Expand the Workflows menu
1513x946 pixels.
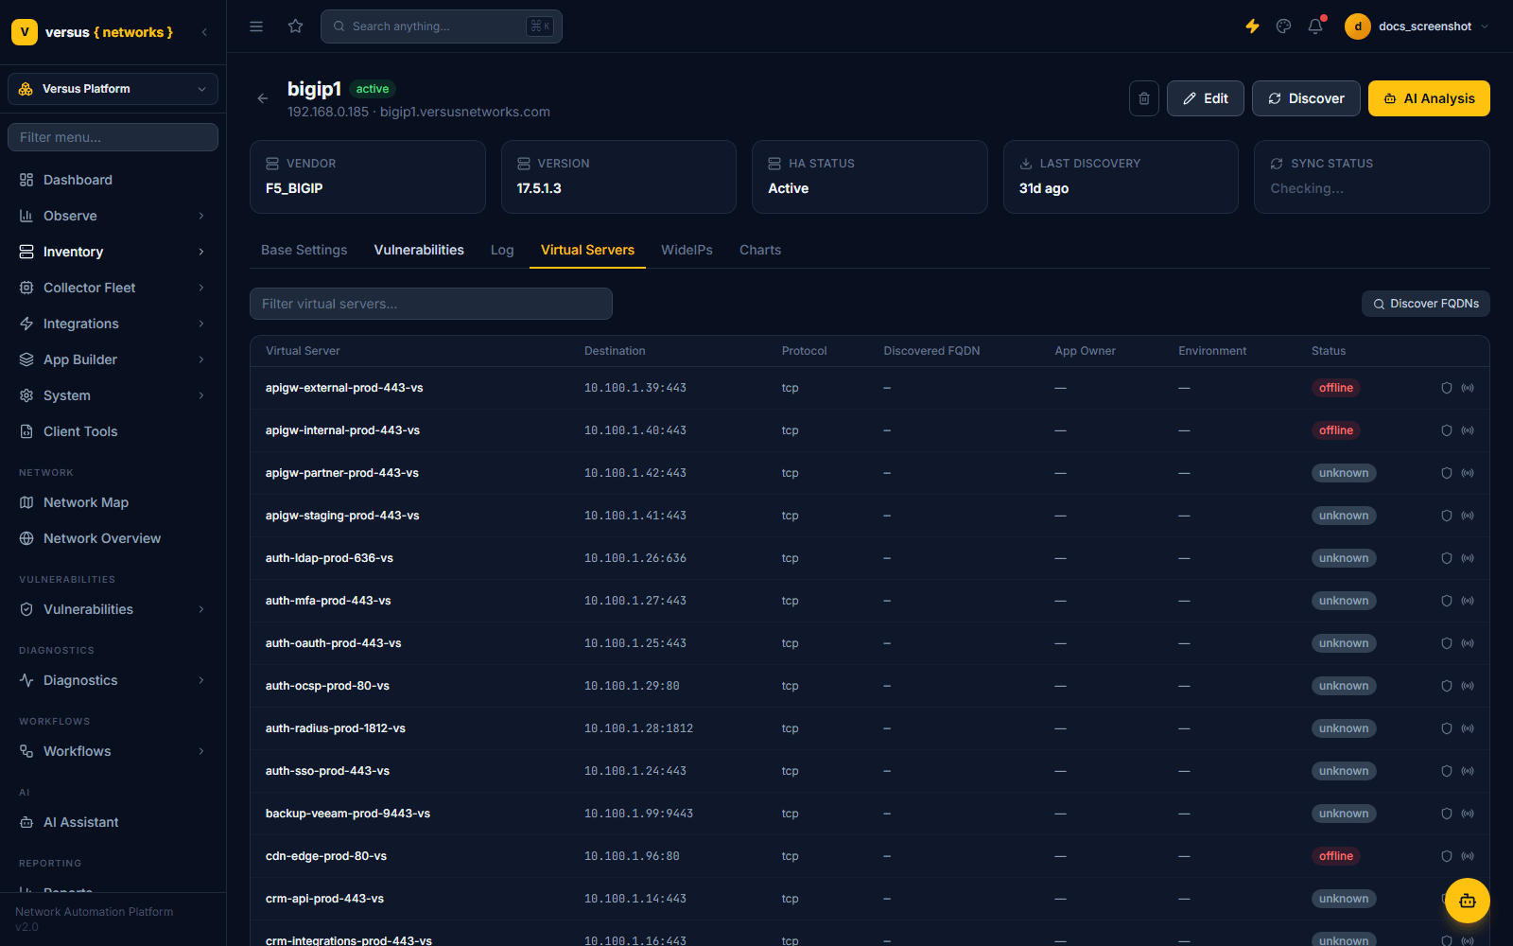(x=113, y=751)
